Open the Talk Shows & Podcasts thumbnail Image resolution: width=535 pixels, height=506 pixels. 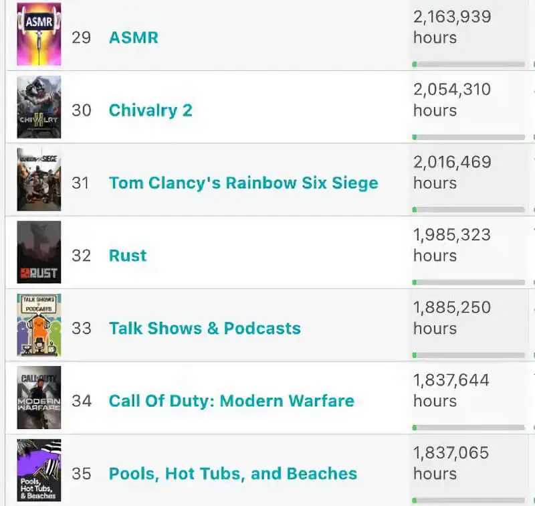click(x=39, y=325)
